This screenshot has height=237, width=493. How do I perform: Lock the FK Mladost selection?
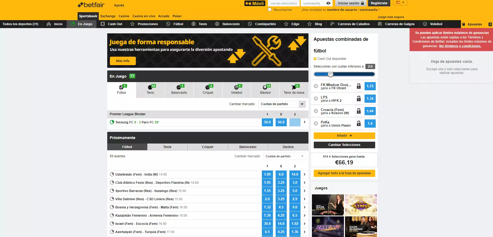pyautogui.click(x=359, y=86)
